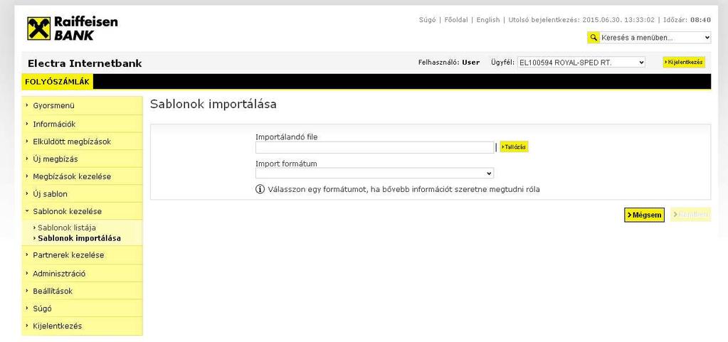Click the yellow Kijelentkezés button at top

pos(684,62)
